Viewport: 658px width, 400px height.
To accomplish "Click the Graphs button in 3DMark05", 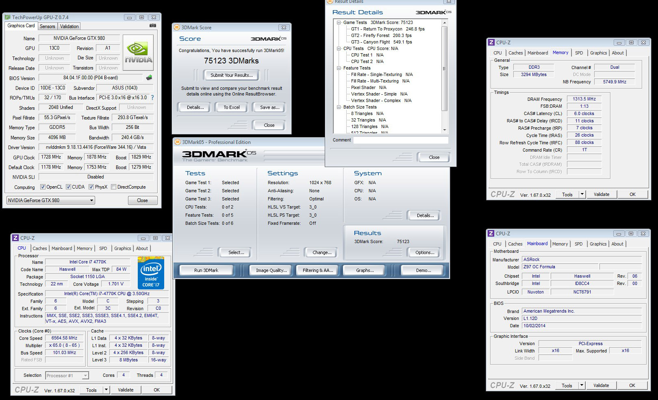I will (x=365, y=270).
